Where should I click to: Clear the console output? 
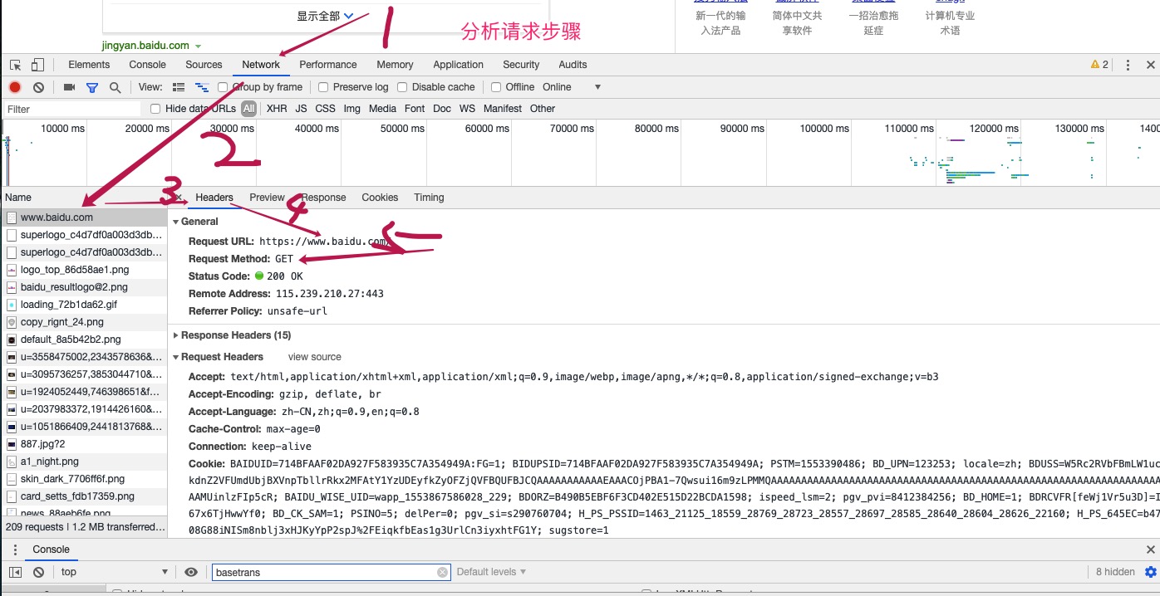[38, 572]
